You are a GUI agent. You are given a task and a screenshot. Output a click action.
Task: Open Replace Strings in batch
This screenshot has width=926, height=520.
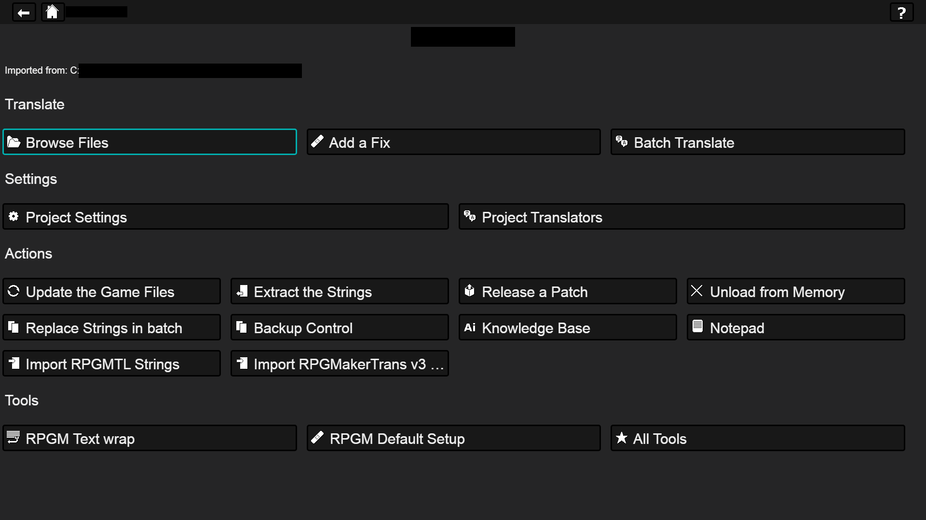111,327
